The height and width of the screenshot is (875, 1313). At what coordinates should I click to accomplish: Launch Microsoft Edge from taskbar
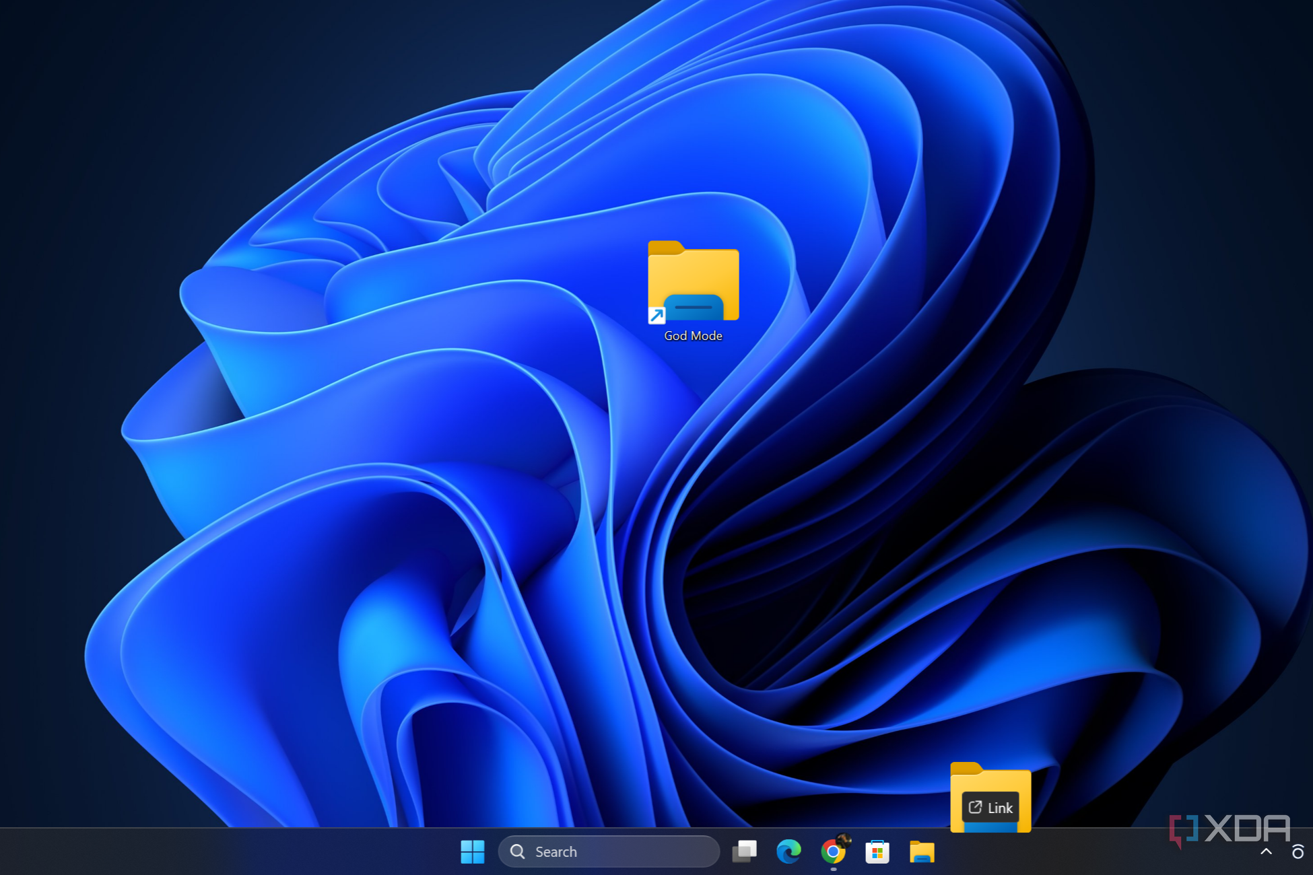click(788, 851)
